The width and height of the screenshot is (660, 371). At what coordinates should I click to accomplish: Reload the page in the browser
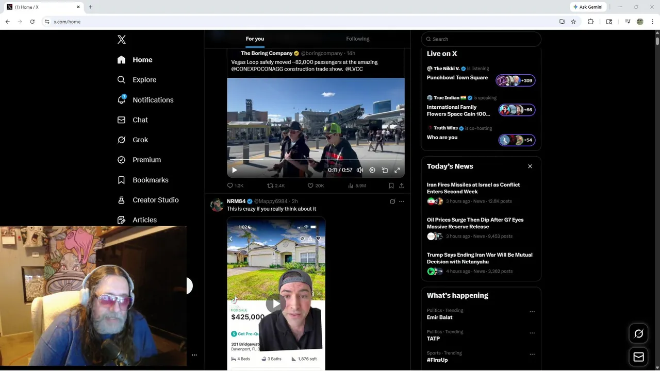32,22
